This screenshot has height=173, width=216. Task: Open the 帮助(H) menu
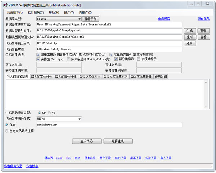[x=54, y=12]
